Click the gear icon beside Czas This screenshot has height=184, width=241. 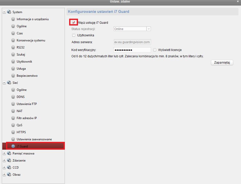13,33
